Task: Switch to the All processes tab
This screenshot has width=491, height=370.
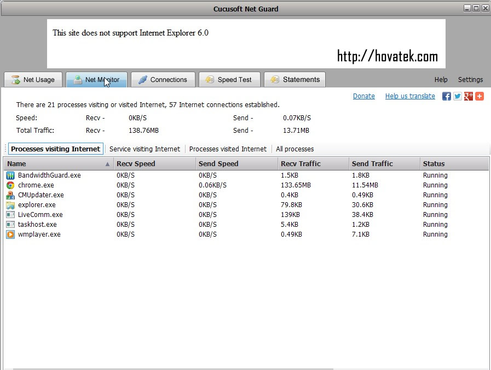Action: pyautogui.click(x=294, y=149)
